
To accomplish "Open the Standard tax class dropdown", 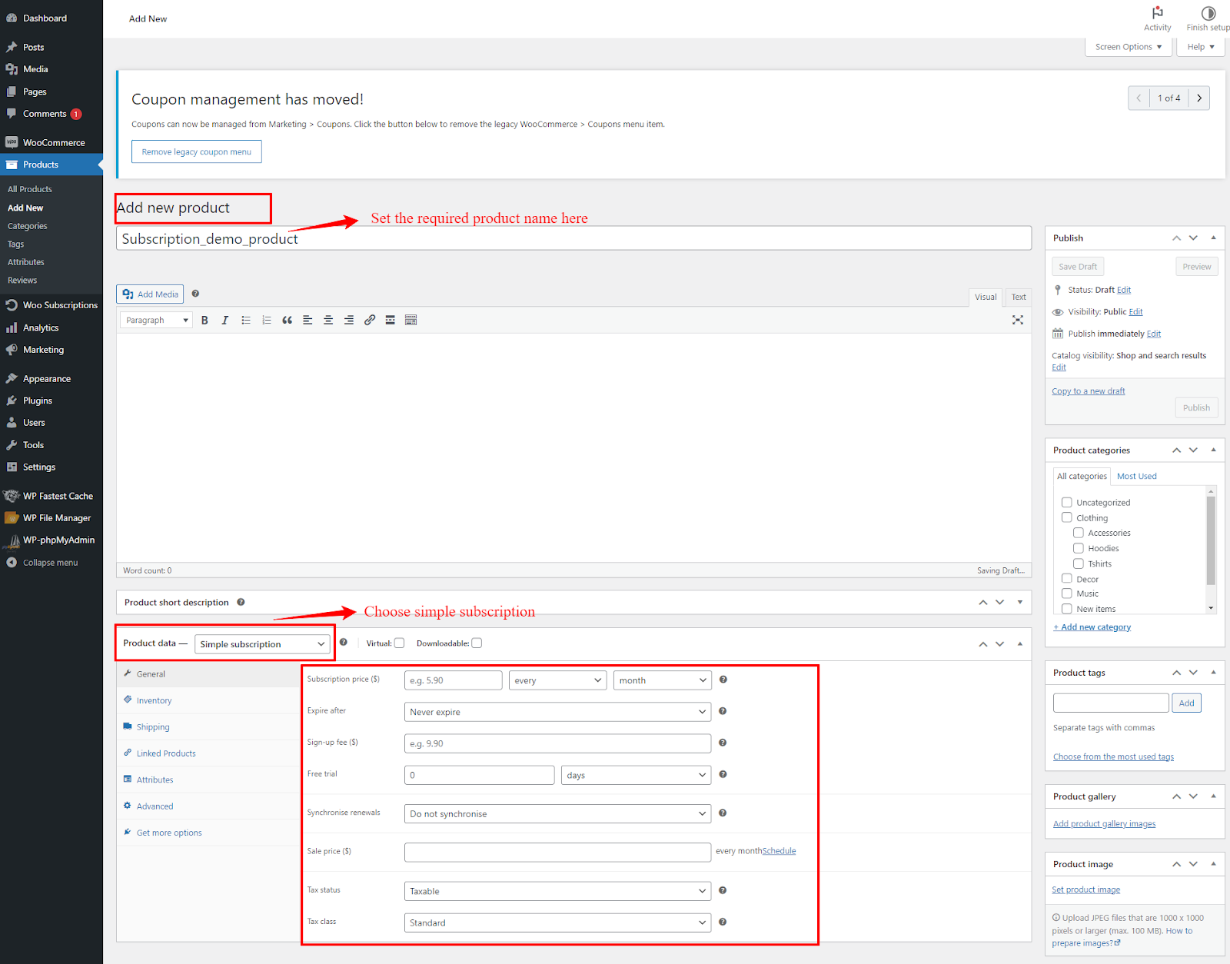I will coord(558,922).
